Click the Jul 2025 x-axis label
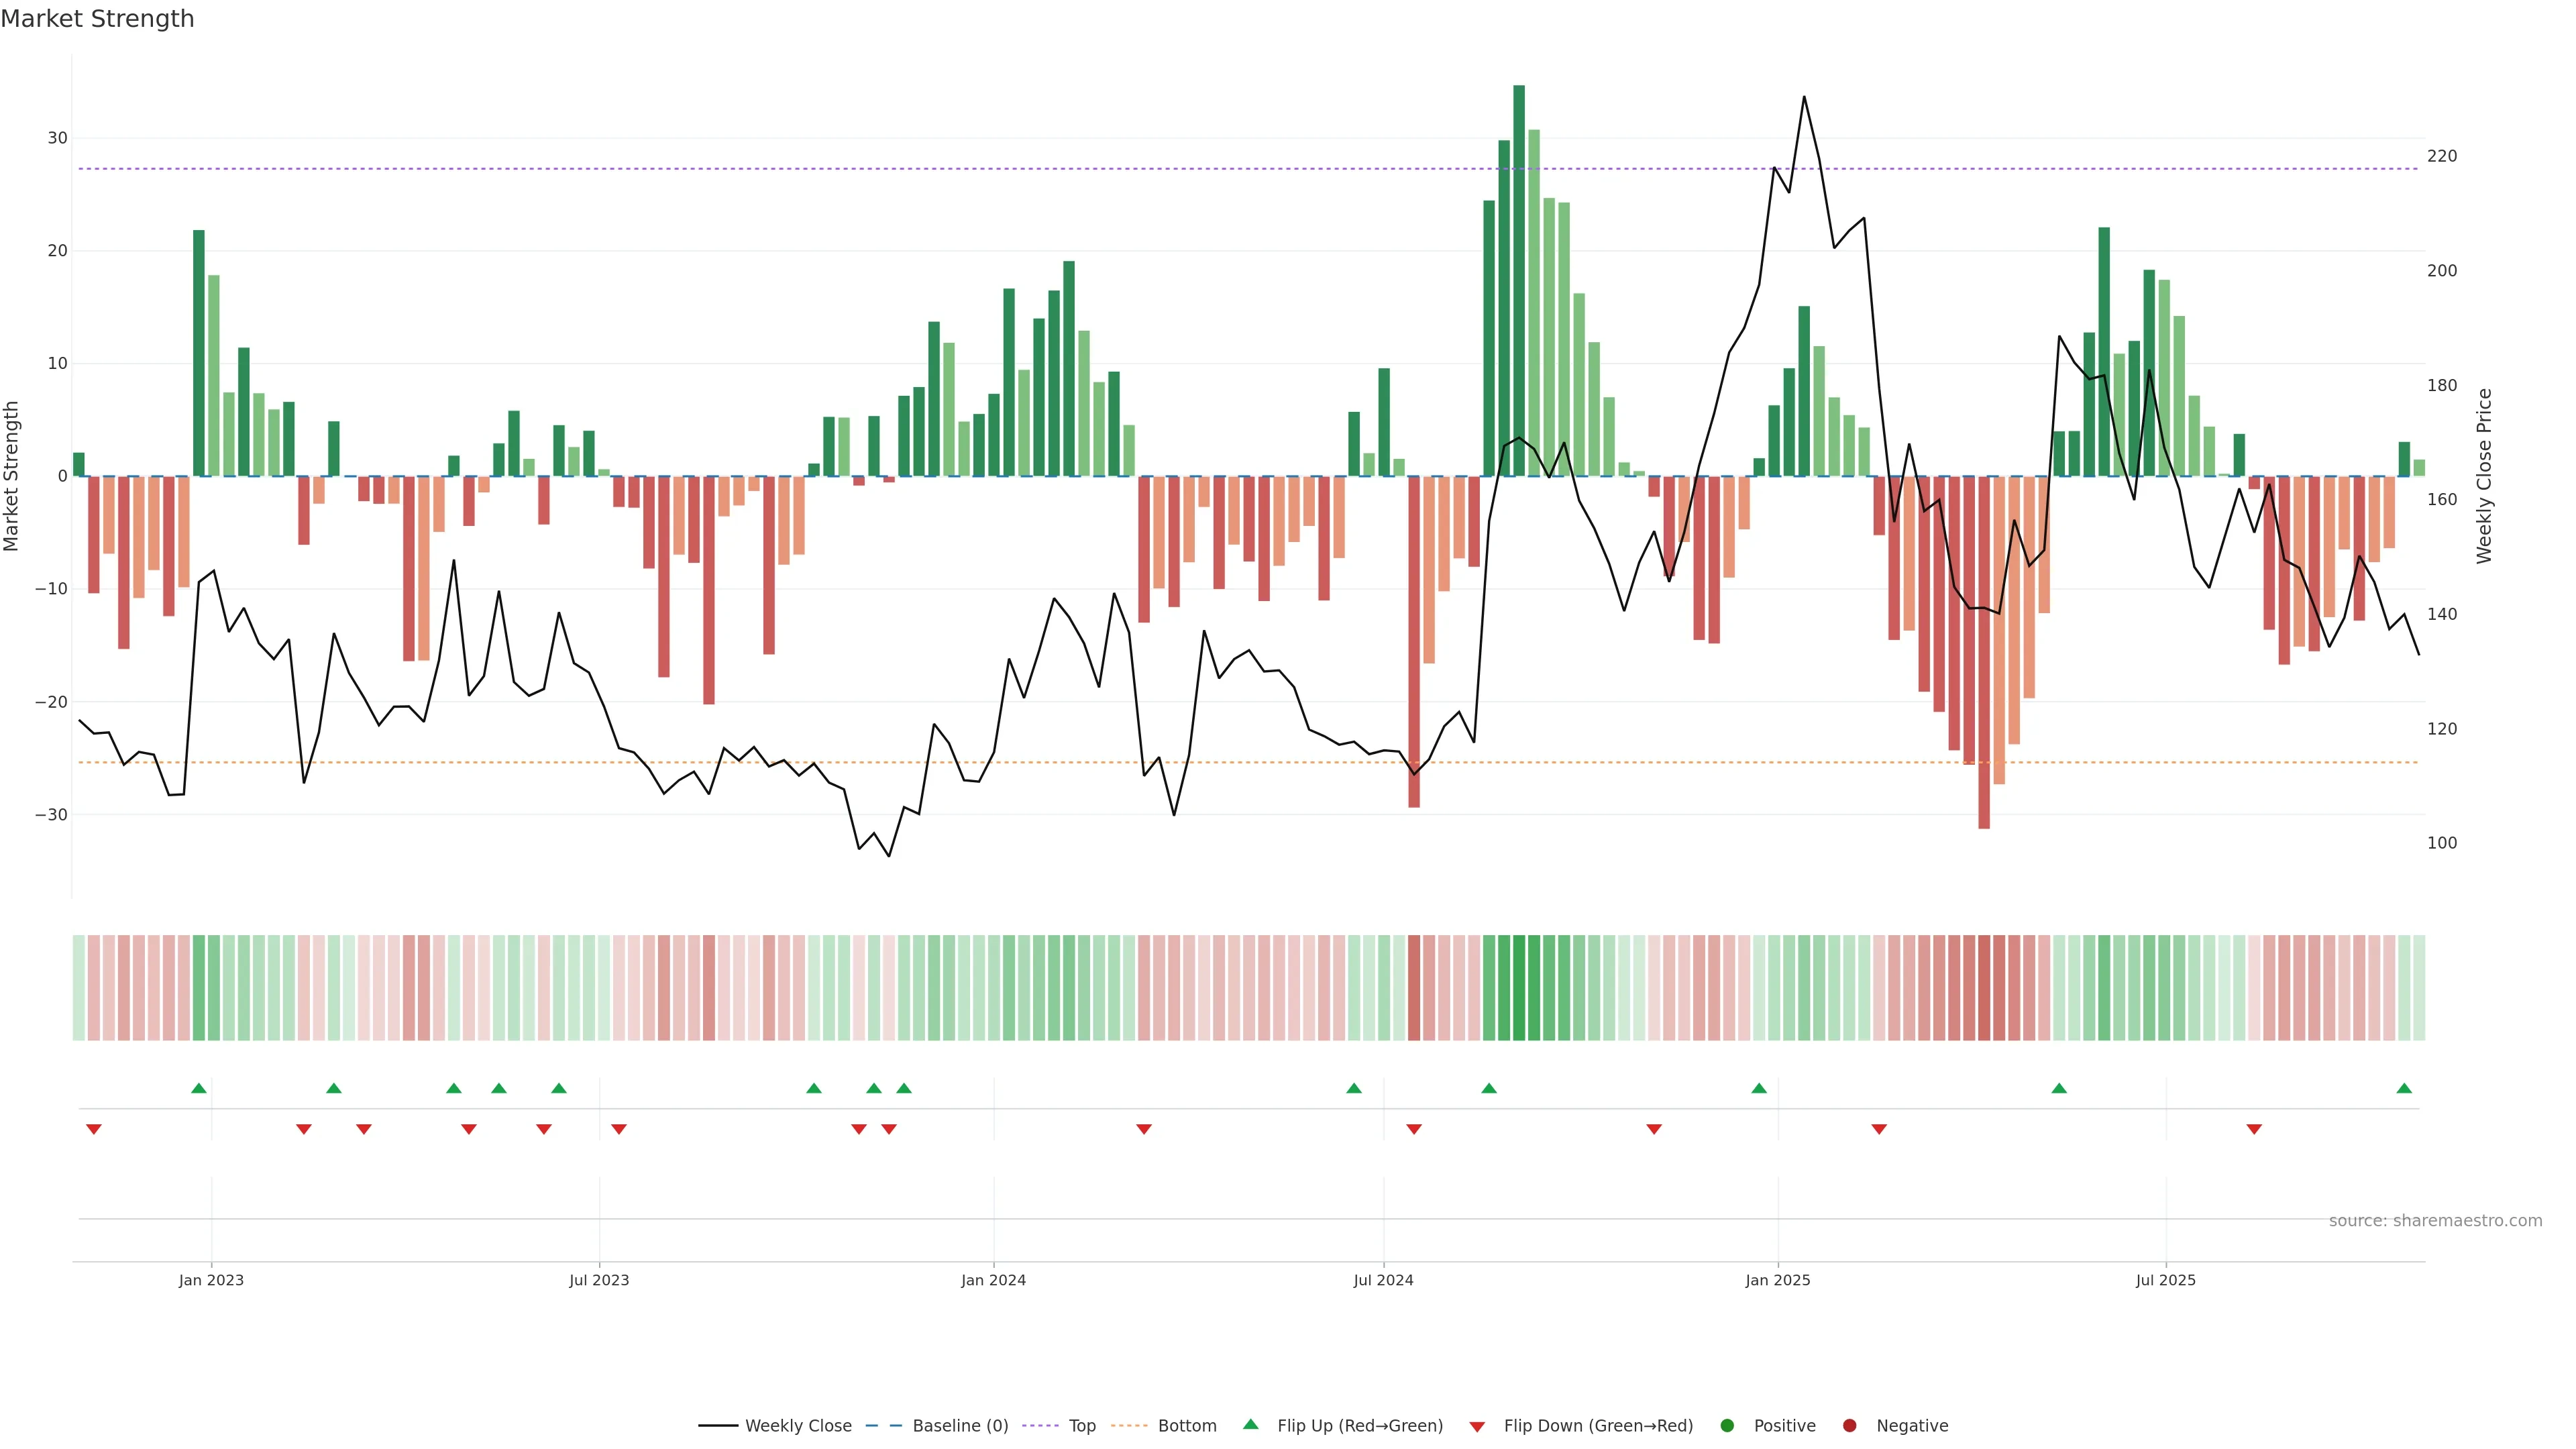 tap(2165, 1280)
